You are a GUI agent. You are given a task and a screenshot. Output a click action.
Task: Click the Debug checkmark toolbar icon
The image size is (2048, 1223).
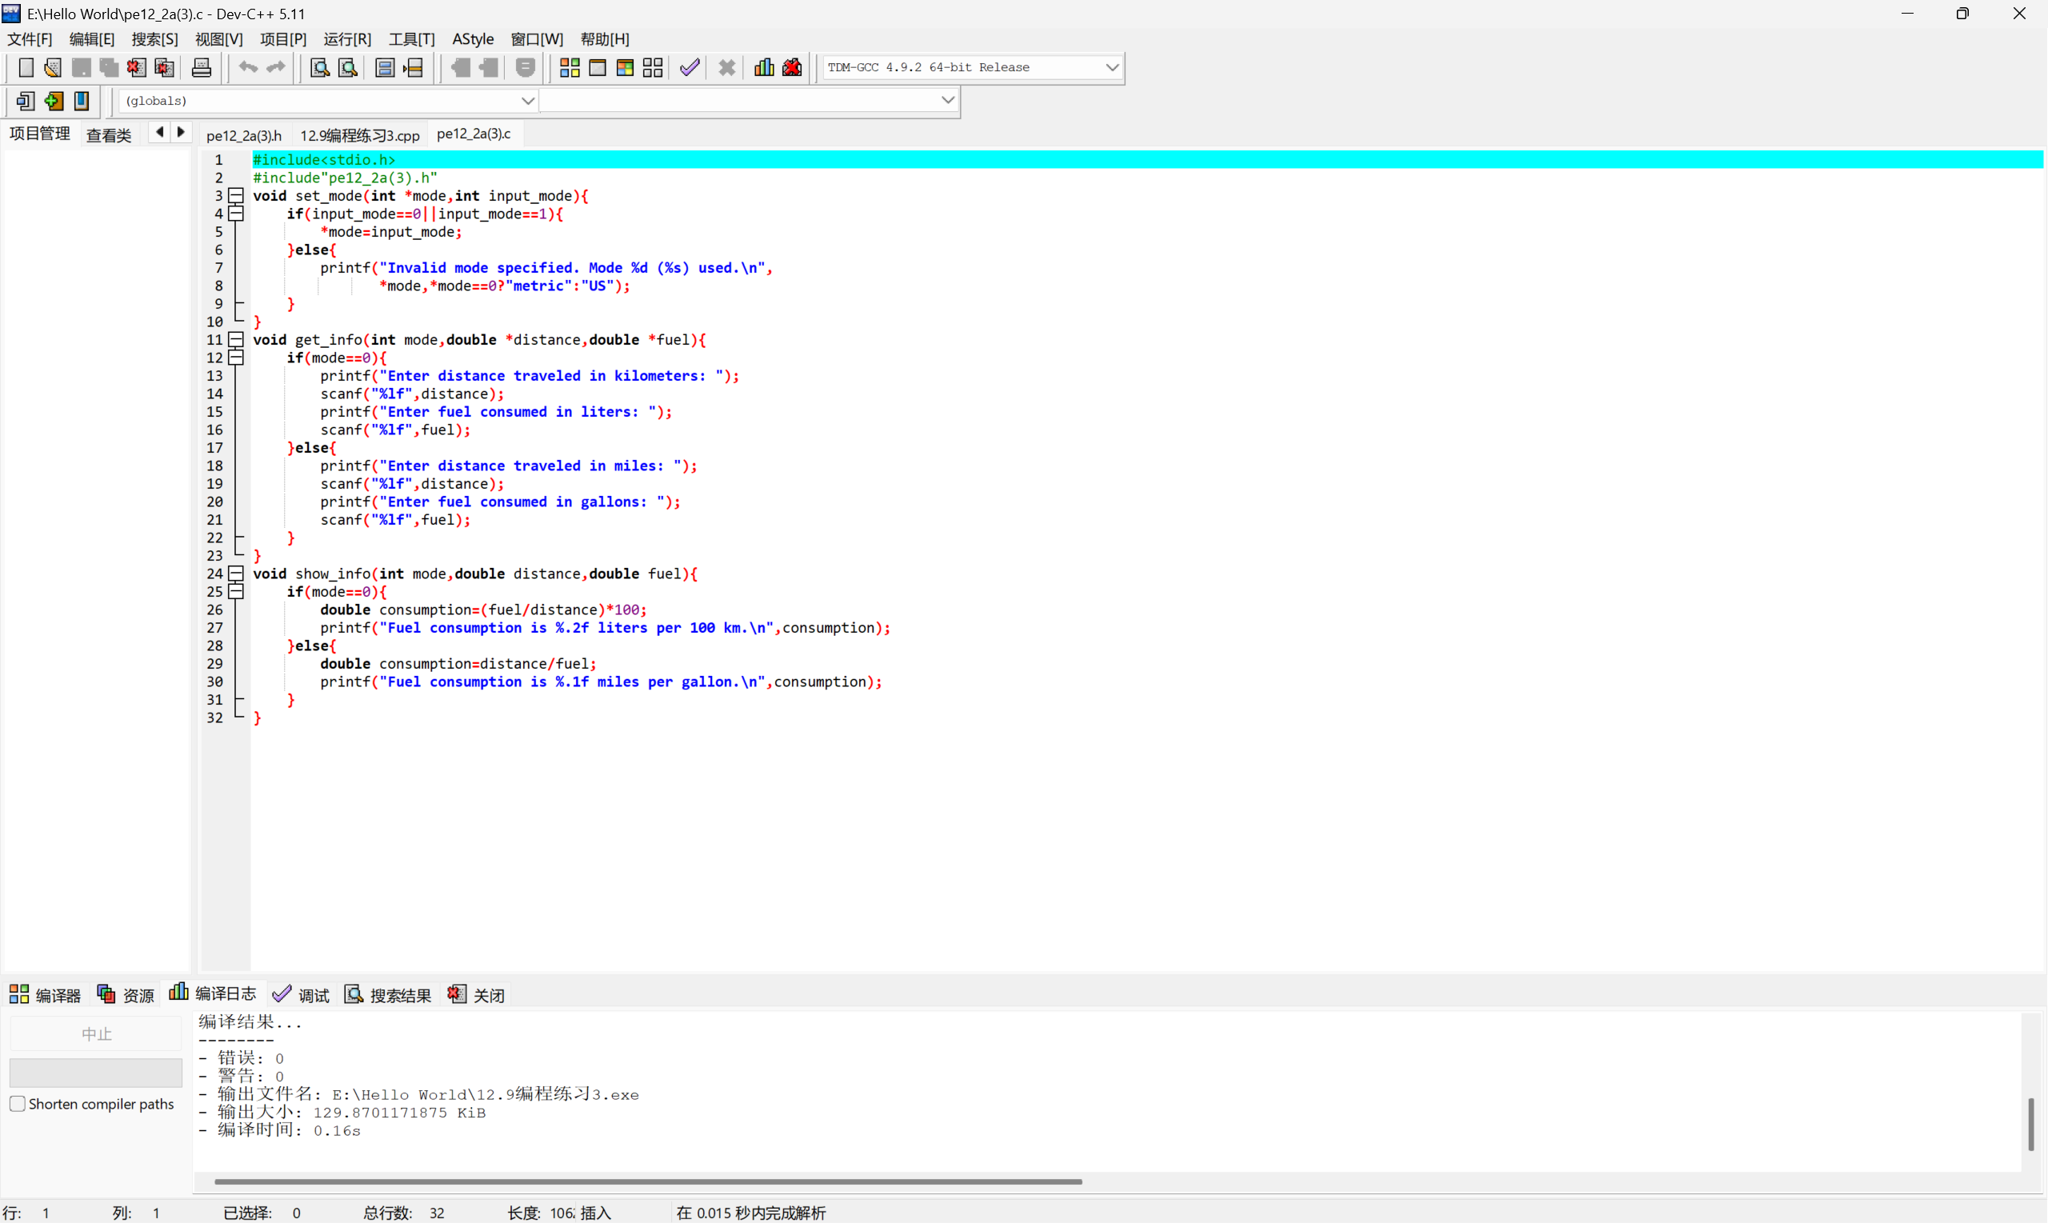[690, 67]
